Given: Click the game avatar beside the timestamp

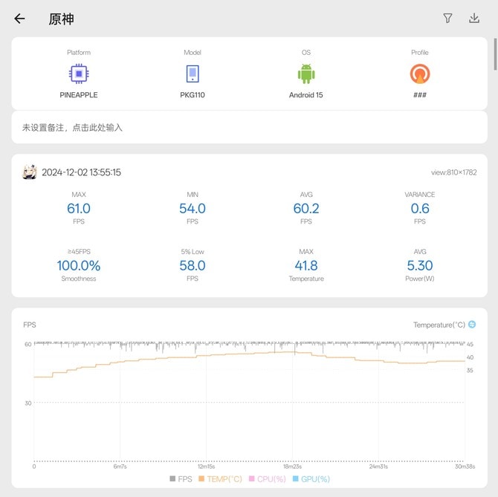Looking at the screenshot, I should click(x=30, y=172).
